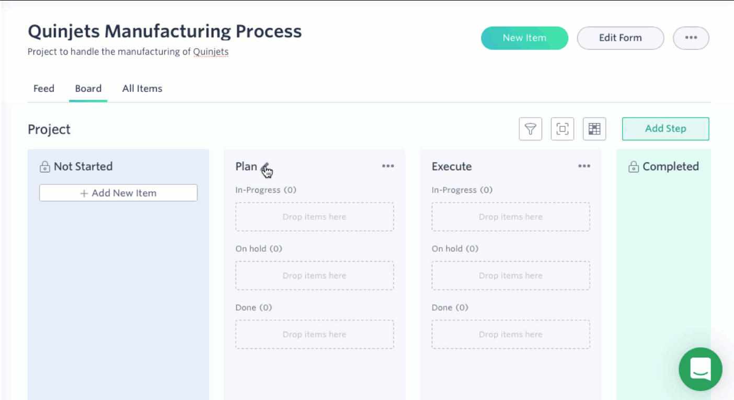This screenshot has width=734, height=400.
Task: Click the fullscreen focus view icon
Action: (x=563, y=129)
